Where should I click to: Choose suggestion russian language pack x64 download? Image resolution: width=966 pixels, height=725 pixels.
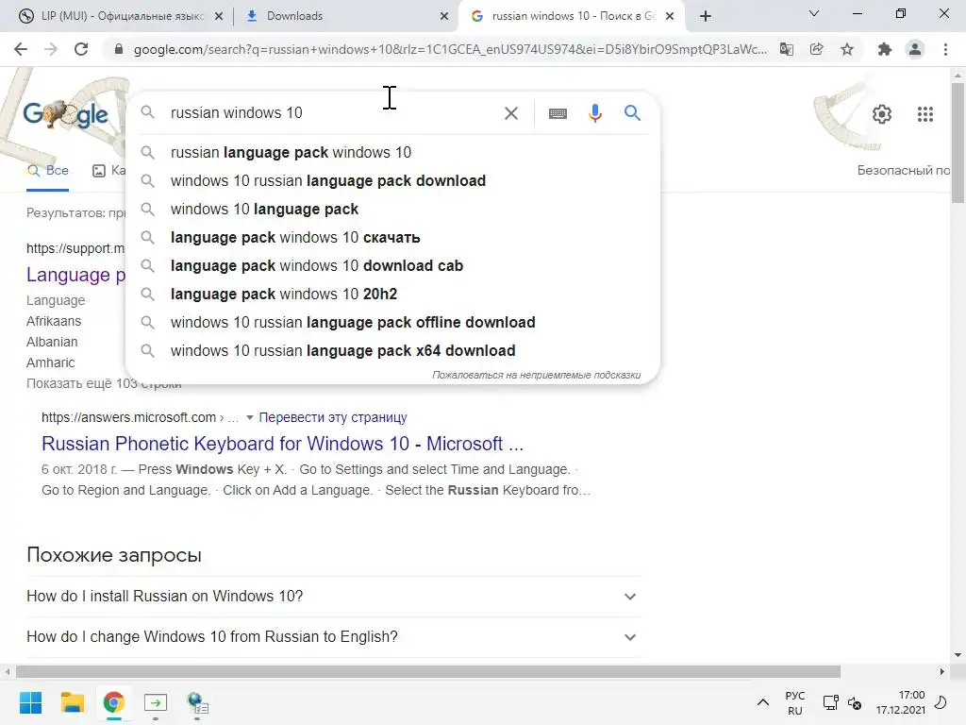tap(392, 351)
